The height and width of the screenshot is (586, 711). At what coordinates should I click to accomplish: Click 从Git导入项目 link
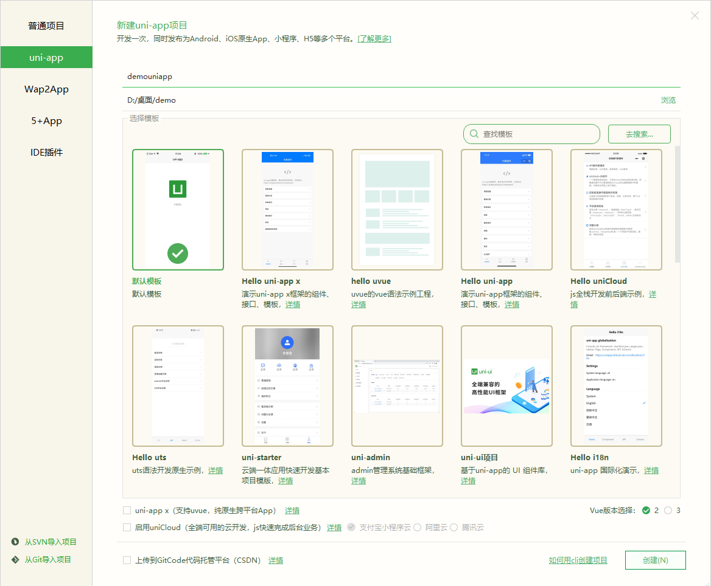click(x=47, y=560)
